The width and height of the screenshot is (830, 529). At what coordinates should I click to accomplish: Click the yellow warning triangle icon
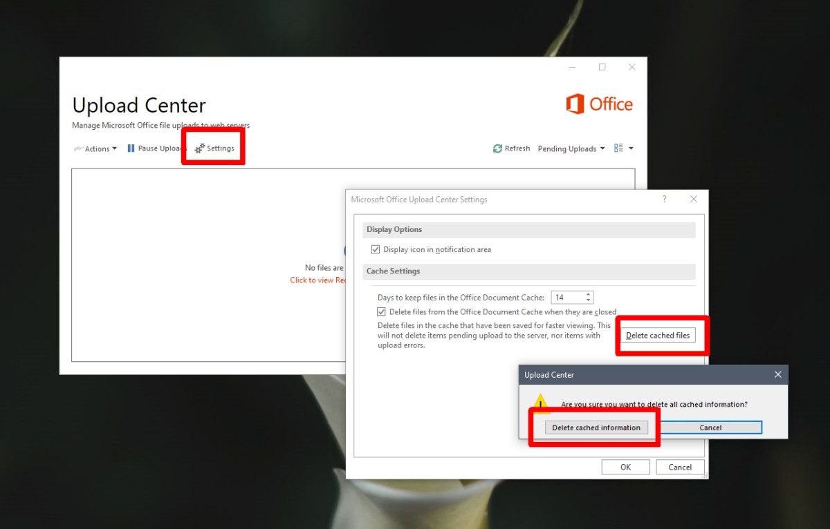click(540, 402)
